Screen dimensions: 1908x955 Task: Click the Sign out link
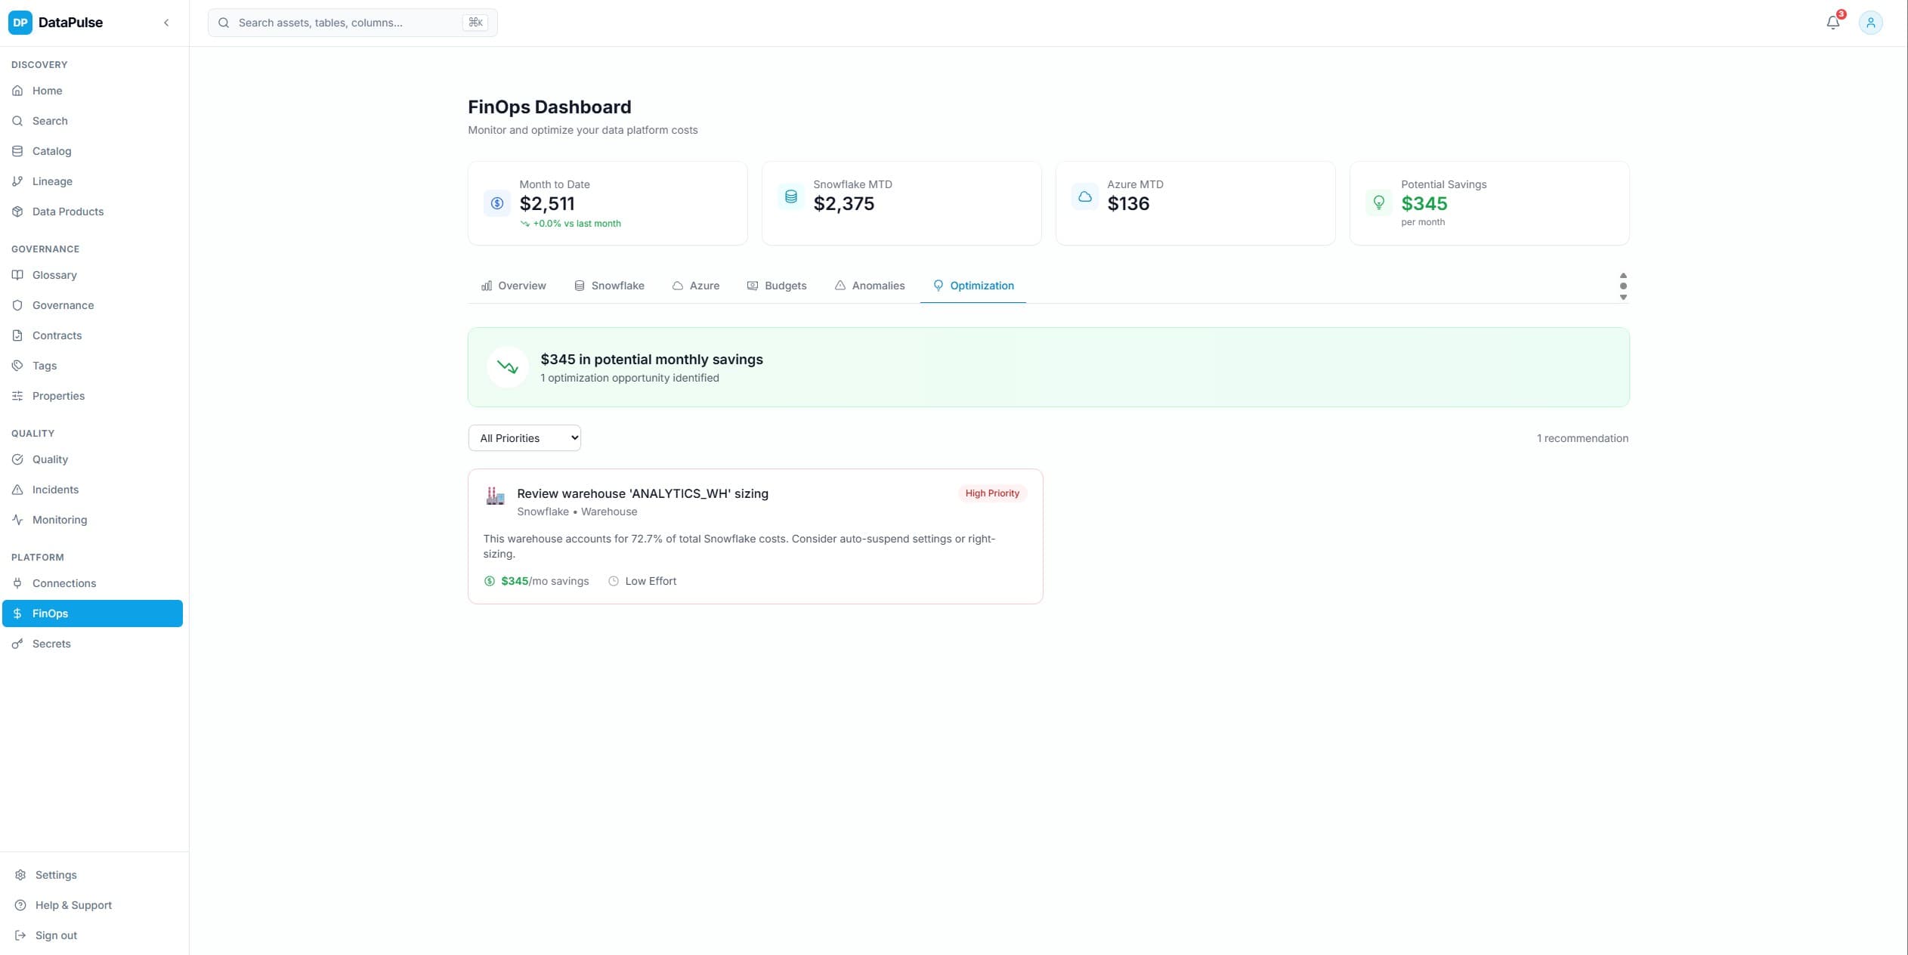click(56, 935)
